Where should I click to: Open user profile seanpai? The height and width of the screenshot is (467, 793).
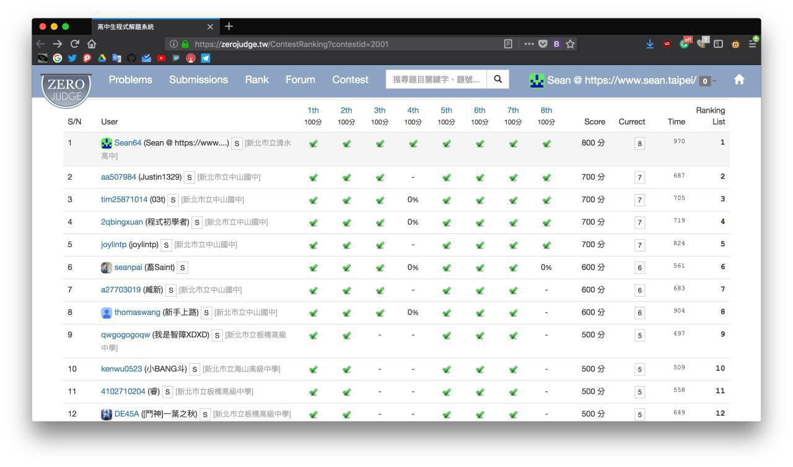coord(128,267)
